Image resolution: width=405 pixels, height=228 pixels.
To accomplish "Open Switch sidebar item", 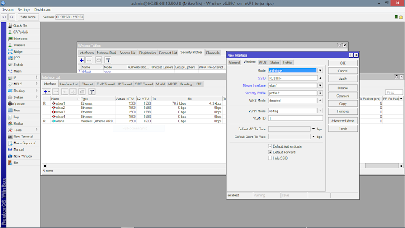I will pyautogui.click(x=18, y=65).
